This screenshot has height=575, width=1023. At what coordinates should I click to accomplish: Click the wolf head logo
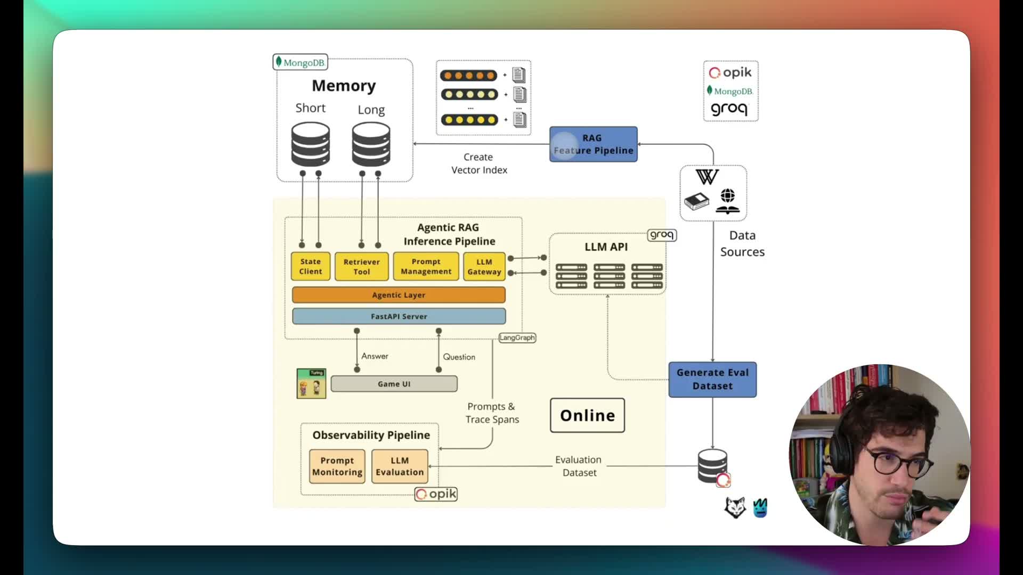735,507
